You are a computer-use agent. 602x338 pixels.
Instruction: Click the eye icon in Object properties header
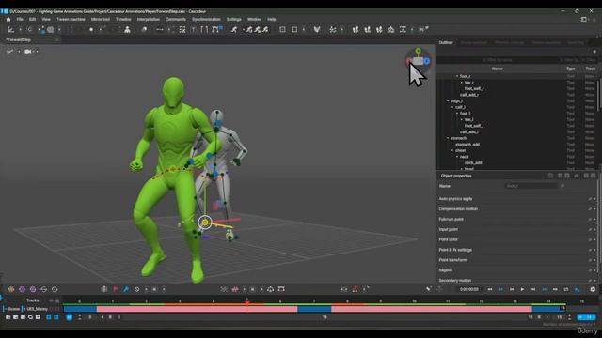(577, 176)
